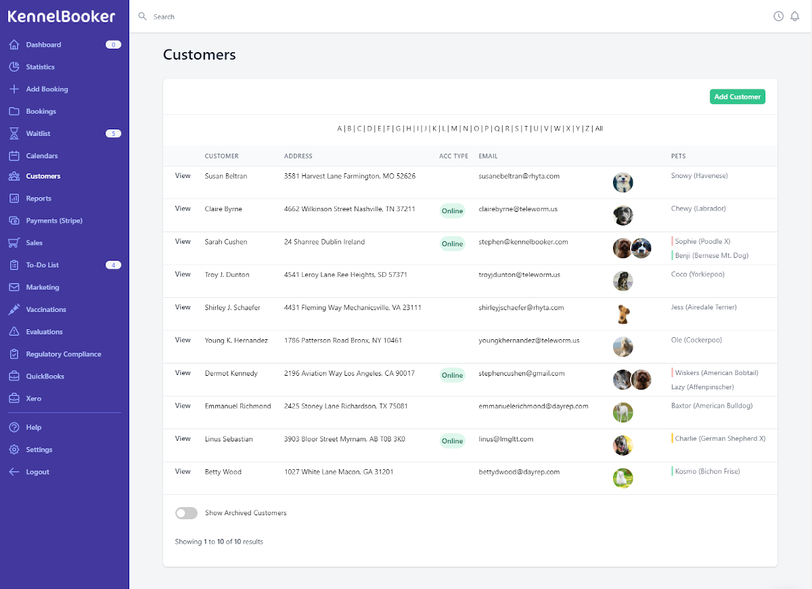Click the Customers people icon
Image resolution: width=812 pixels, height=589 pixels.
(x=14, y=176)
